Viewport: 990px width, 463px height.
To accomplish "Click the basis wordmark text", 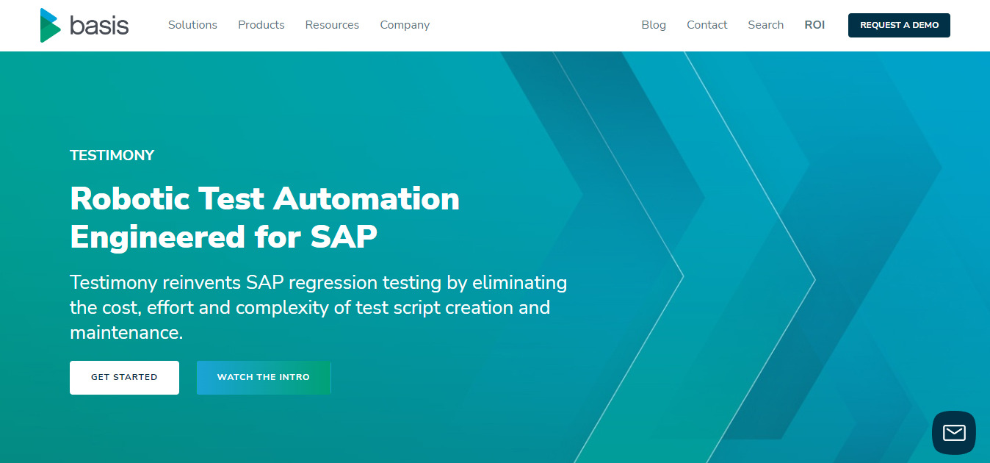I will pos(99,25).
